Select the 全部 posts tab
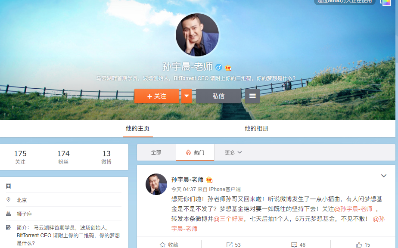Screen dimensions: 398x248 [156, 152]
